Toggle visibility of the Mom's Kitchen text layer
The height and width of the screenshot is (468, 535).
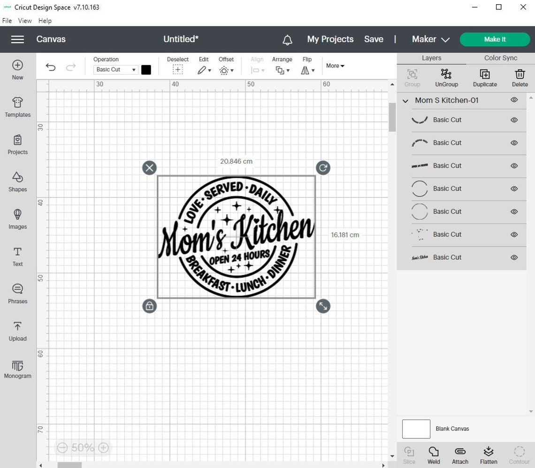click(514, 257)
